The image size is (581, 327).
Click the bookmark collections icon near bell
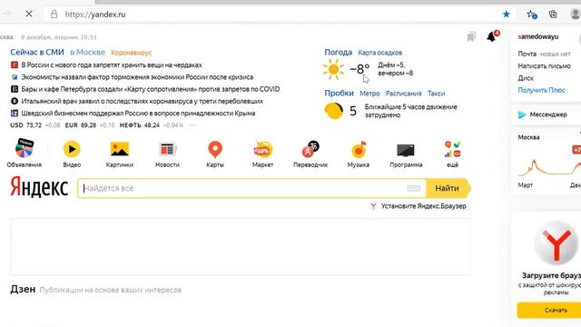coord(471,36)
